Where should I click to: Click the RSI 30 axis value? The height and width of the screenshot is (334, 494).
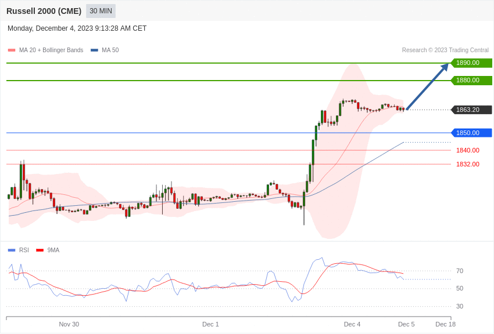(x=460, y=306)
